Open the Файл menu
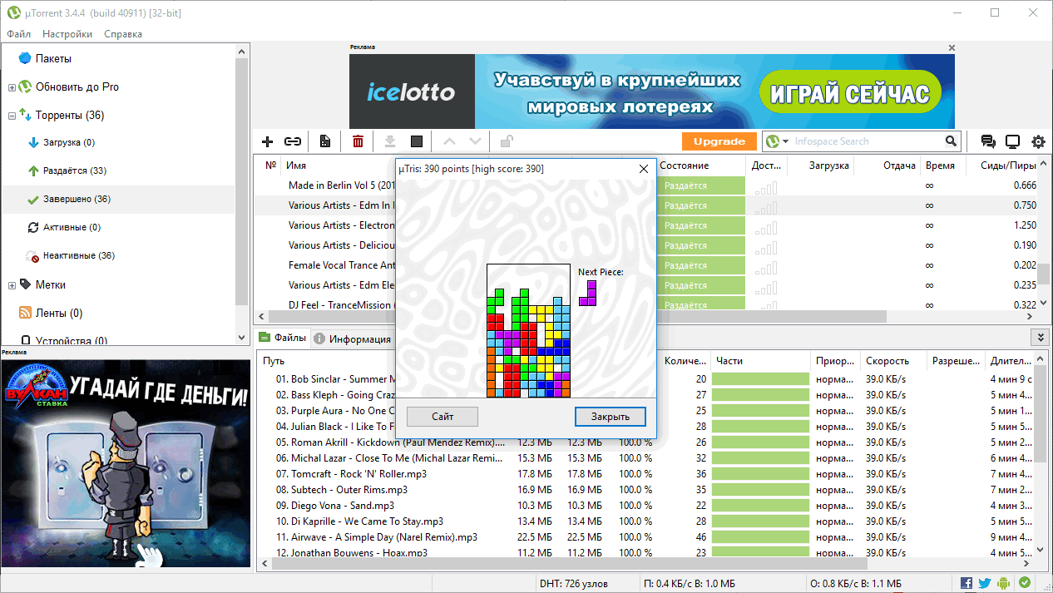The image size is (1053, 593). [x=18, y=34]
